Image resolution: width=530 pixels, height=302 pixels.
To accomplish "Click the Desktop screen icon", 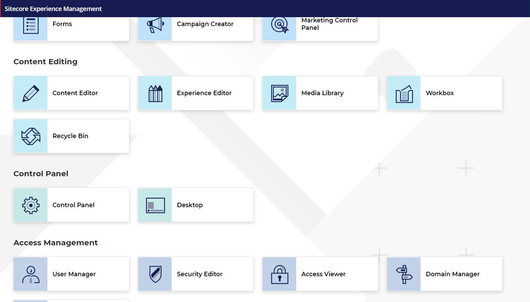I will tap(155, 205).
